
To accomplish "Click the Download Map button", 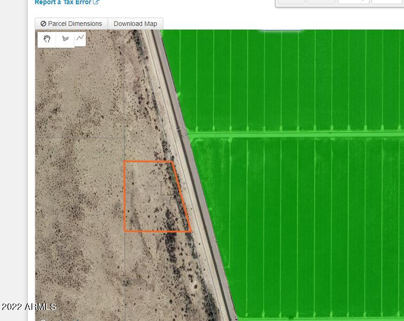I will (135, 23).
